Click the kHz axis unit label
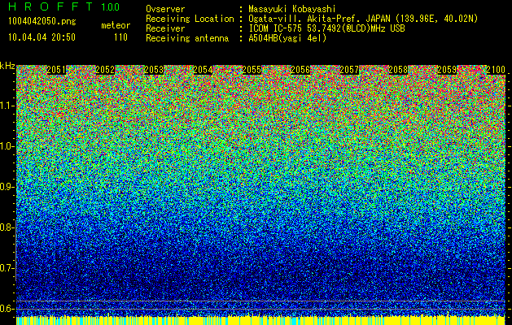This screenshot has height=325, width=512. pos(7,66)
